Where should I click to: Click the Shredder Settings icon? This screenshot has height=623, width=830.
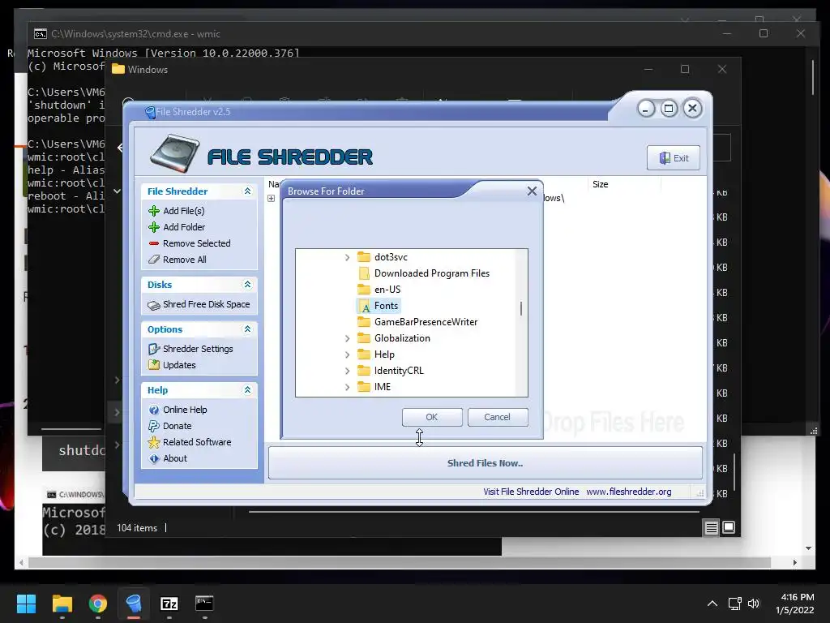(x=154, y=349)
